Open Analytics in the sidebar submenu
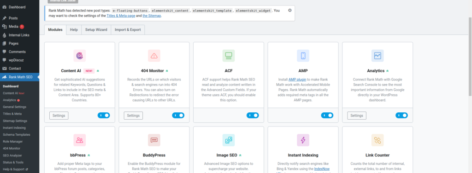This screenshot has width=472, height=173. point(11,100)
